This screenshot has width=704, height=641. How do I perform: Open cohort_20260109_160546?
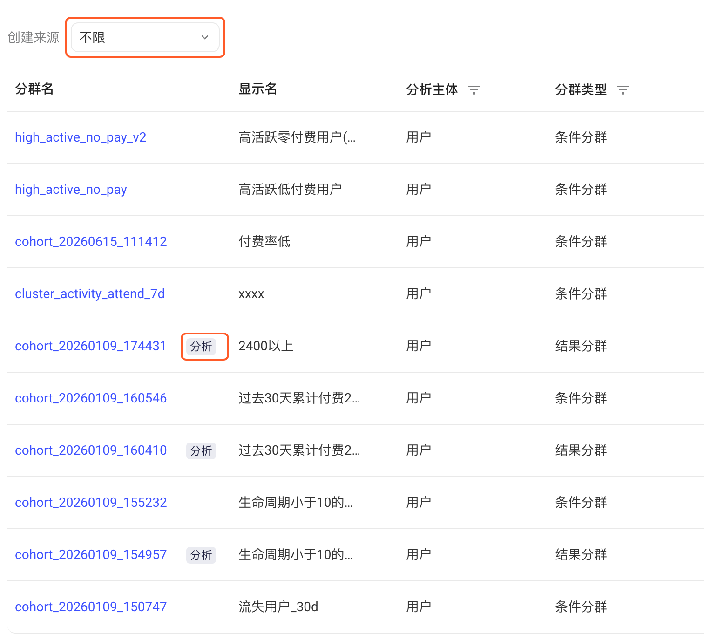91,398
